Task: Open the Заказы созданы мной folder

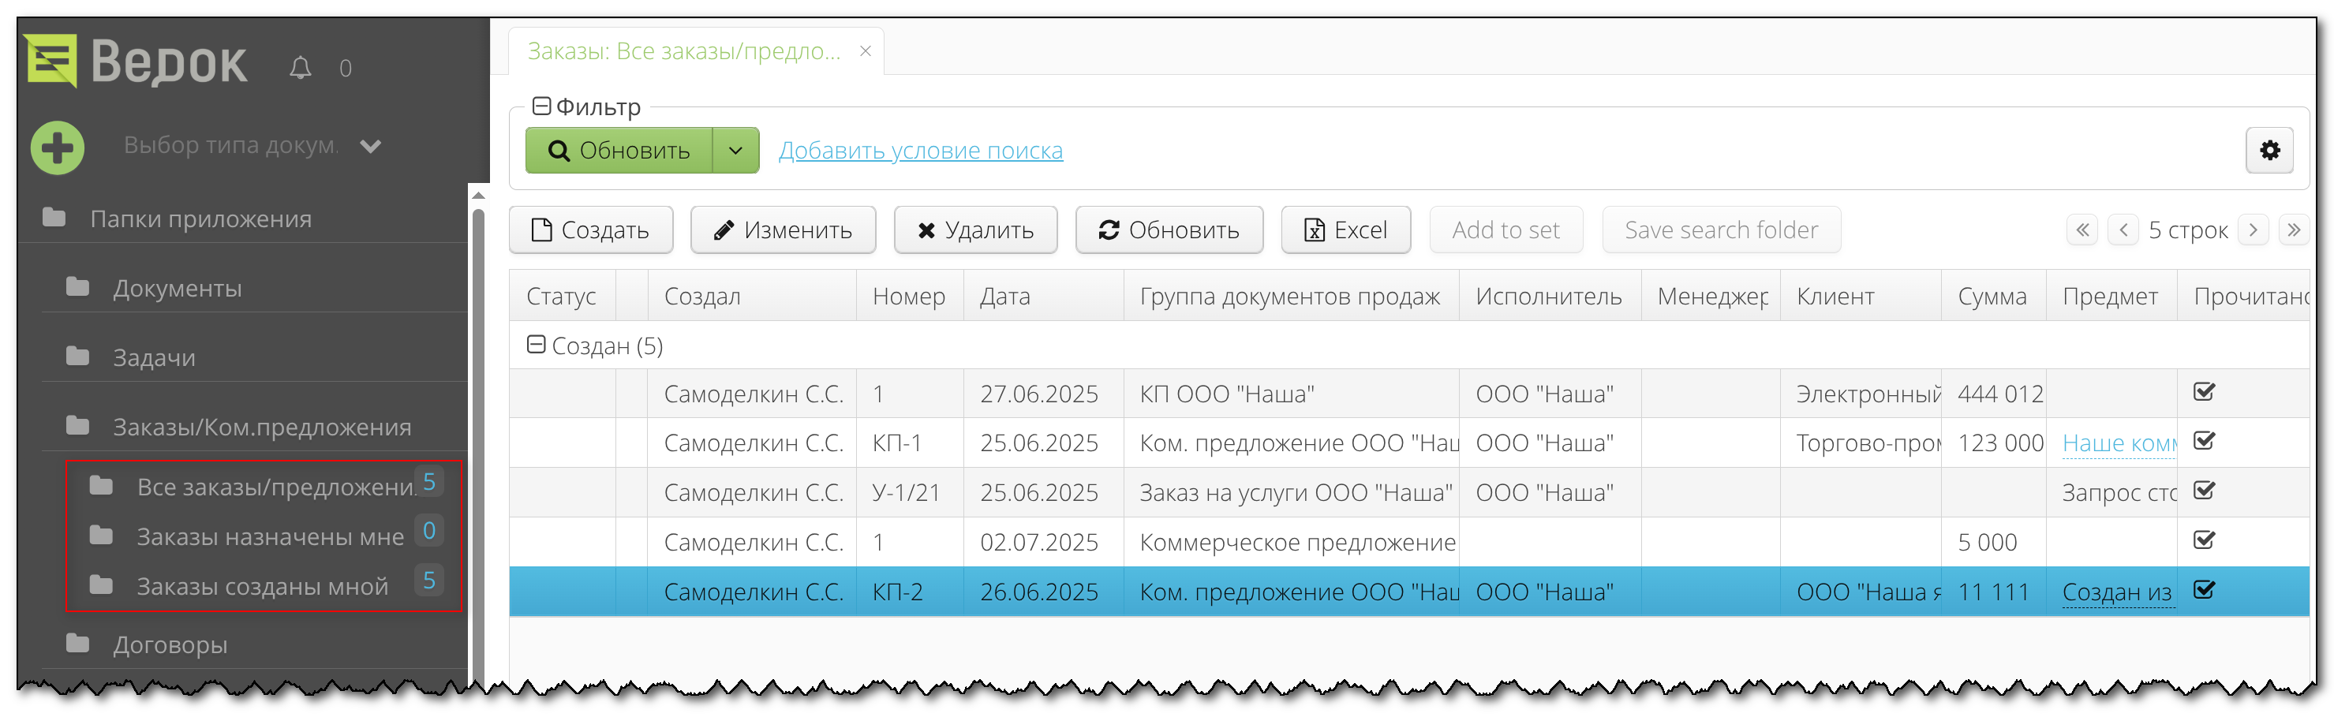Action: 262,587
